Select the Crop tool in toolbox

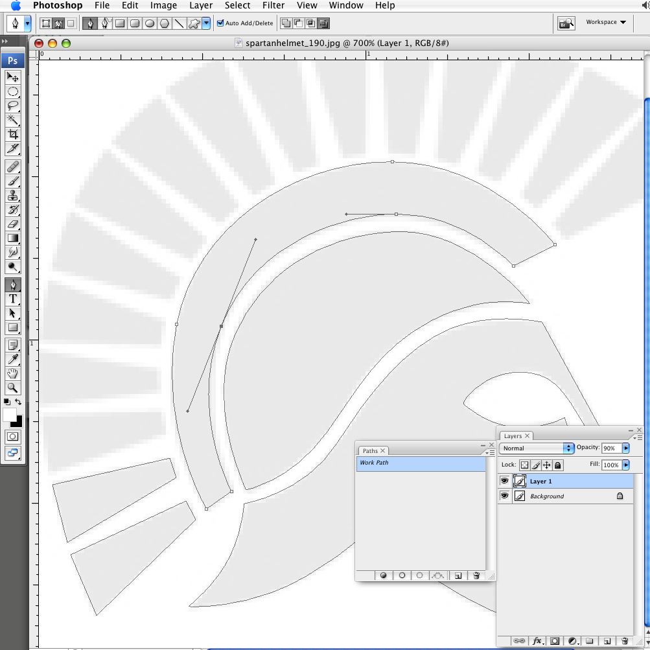[12, 134]
